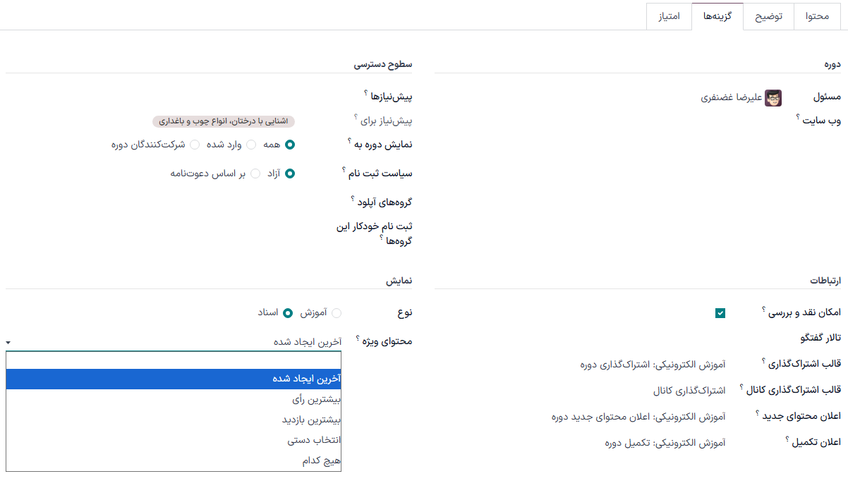Click help icon next to قالب اشتراک‌گذاری
This screenshot has height=481, width=848.
pyautogui.click(x=762, y=361)
